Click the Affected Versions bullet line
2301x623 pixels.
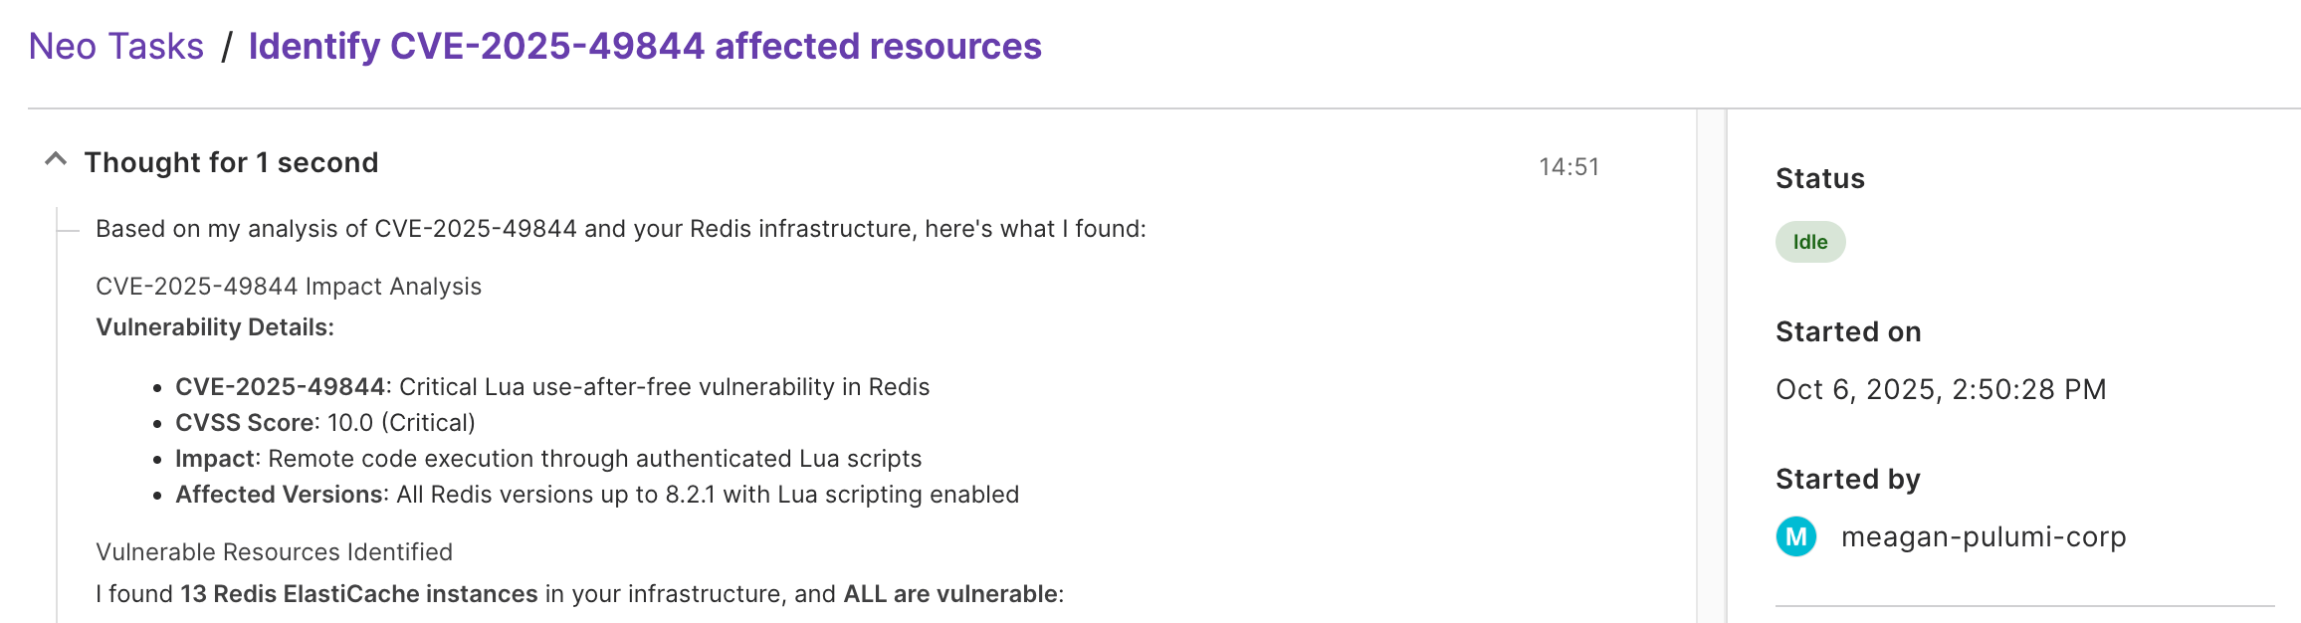(596, 495)
